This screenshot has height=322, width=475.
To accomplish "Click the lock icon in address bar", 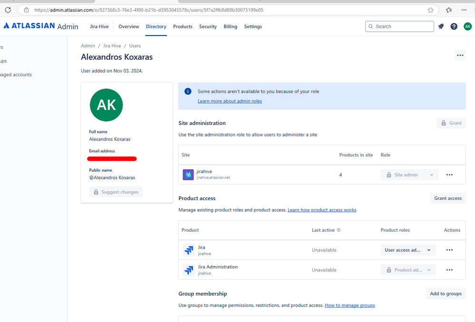I will coord(27,10).
